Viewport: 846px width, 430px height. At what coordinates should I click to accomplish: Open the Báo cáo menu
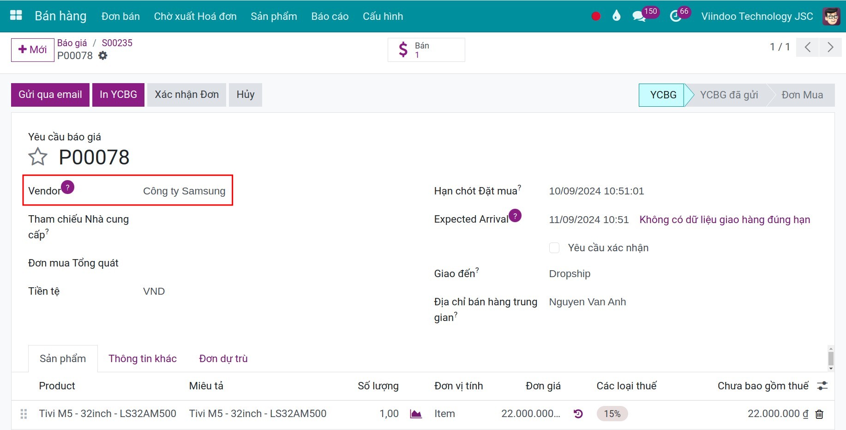click(330, 16)
